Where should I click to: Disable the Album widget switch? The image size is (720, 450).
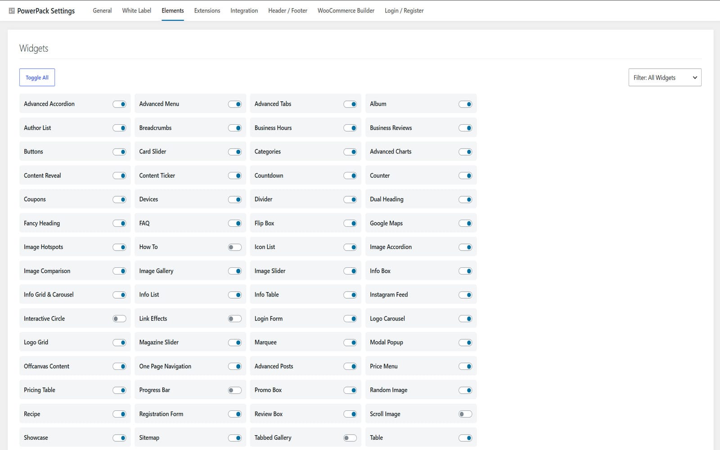point(465,104)
